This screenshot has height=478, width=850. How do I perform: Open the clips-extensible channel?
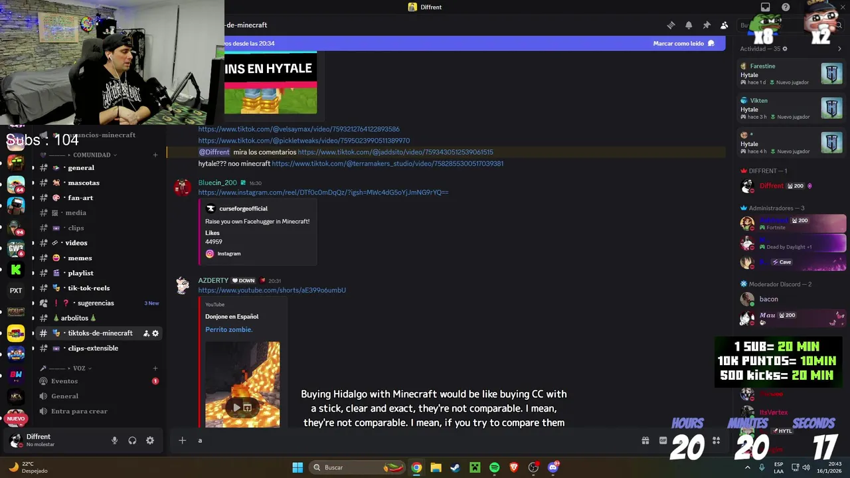pyautogui.click(x=100, y=349)
